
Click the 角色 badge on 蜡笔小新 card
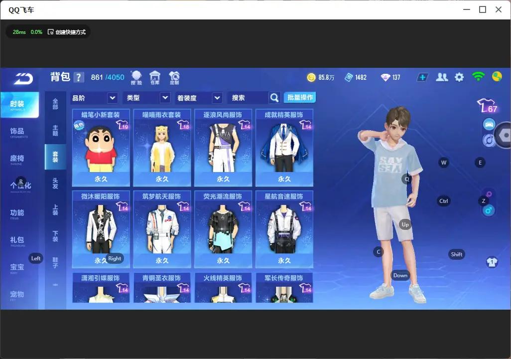(x=79, y=125)
